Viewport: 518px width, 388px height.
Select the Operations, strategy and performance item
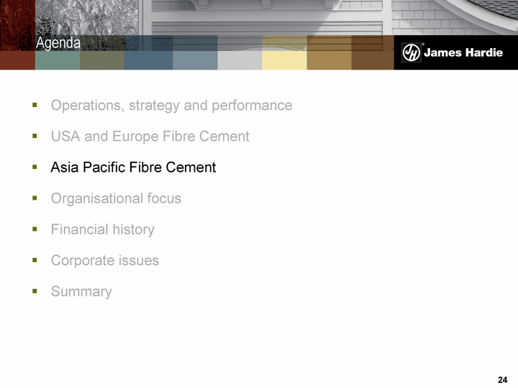click(171, 106)
